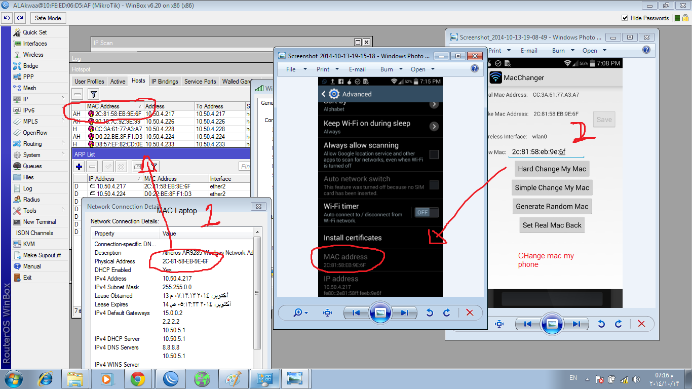Click the Windows Start button
Image resolution: width=692 pixels, height=389 pixels.
pyautogui.click(x=12, y=378)
